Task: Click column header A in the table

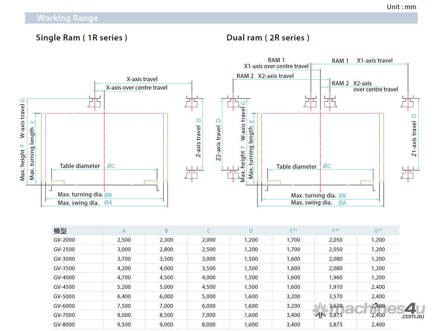Action: tap(124, 231)
